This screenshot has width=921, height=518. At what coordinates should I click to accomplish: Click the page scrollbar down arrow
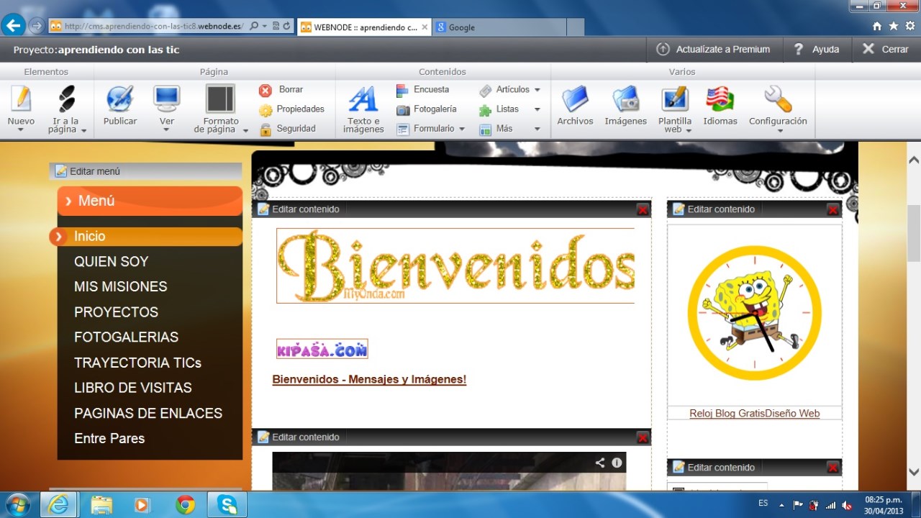(x=914, y=472)
